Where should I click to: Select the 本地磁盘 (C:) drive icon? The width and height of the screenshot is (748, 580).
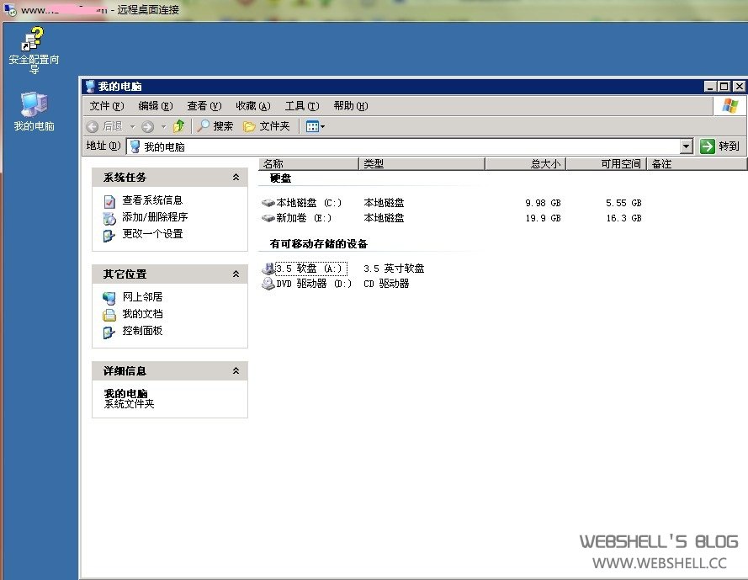tap(268, 203)
